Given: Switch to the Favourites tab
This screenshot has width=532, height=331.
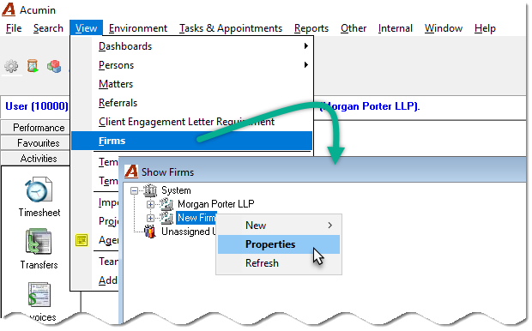Looking at the screenshot, I should 35,143.
